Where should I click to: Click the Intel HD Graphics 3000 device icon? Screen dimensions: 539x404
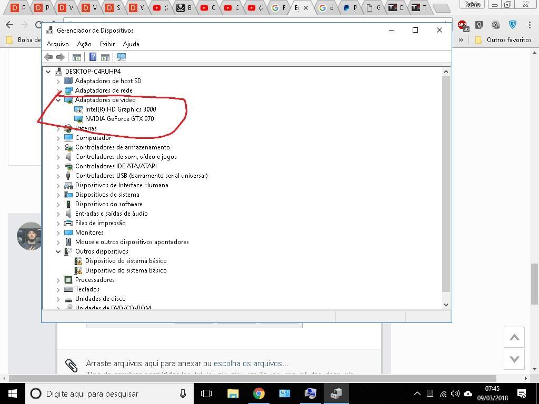pyautogui.click(x=78, y=109)
